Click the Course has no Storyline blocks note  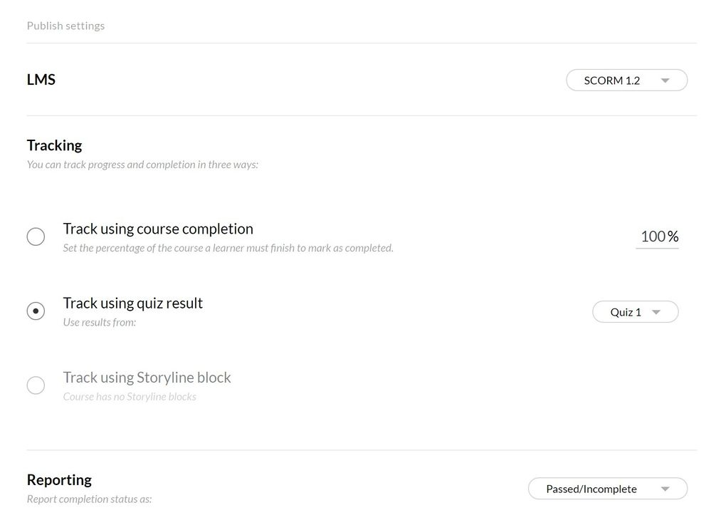tap(130, 396)
